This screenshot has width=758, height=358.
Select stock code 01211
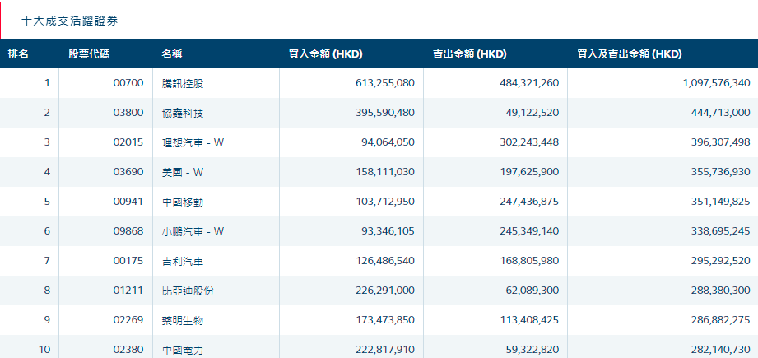click(x=128, y=291)
